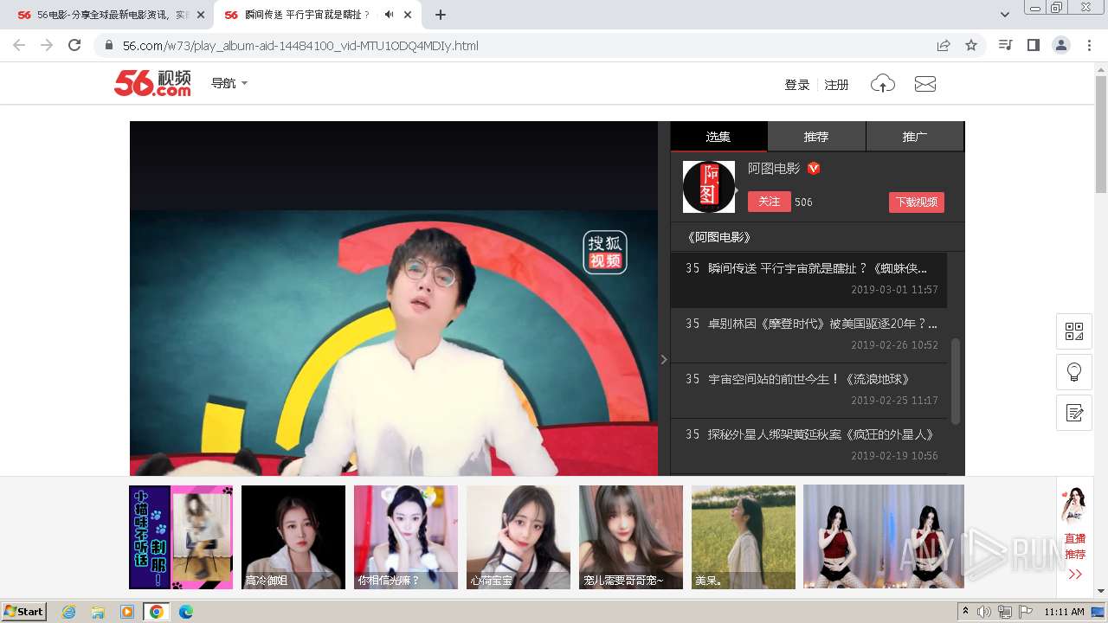Open the QR code side icon
Viewport: 1108px width, 623px height.
click(1074, 331)
